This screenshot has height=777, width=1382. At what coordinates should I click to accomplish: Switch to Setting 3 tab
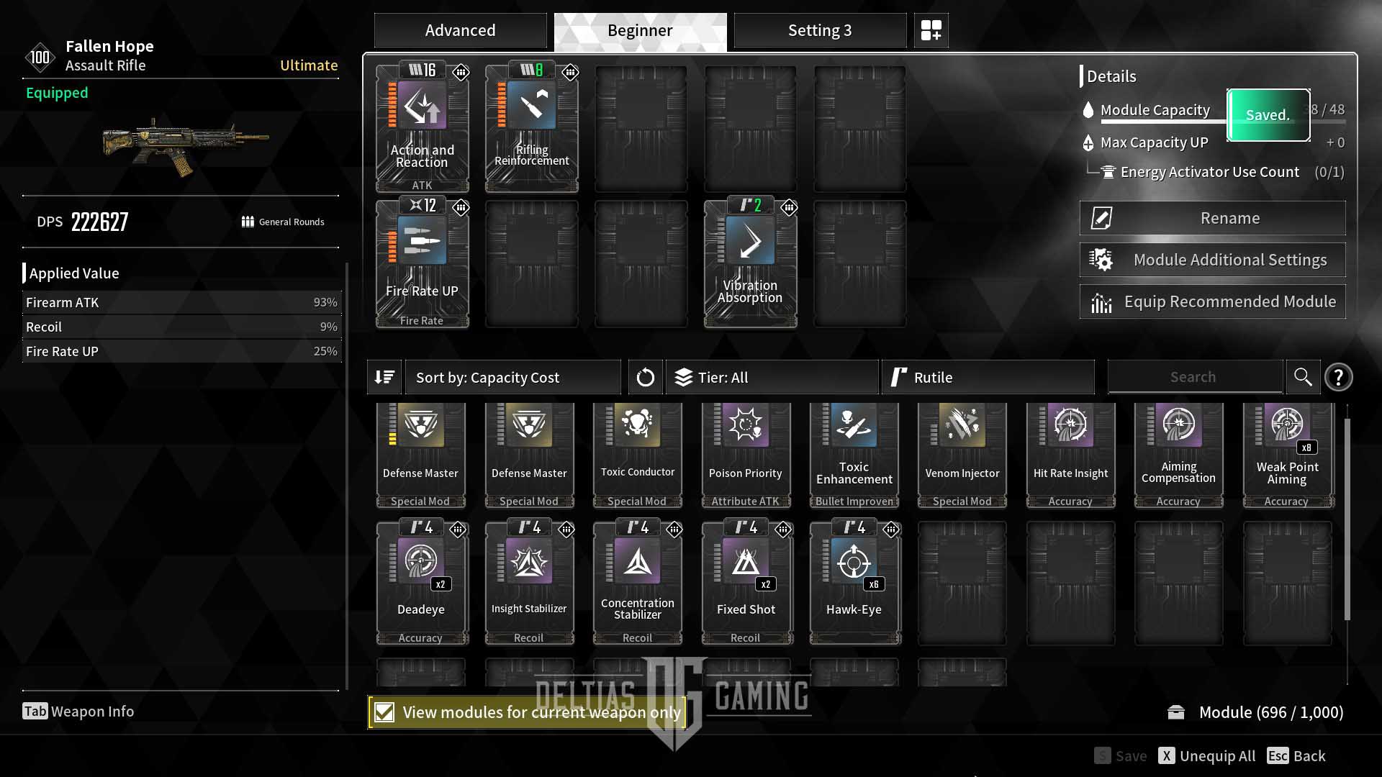(820, 29)
